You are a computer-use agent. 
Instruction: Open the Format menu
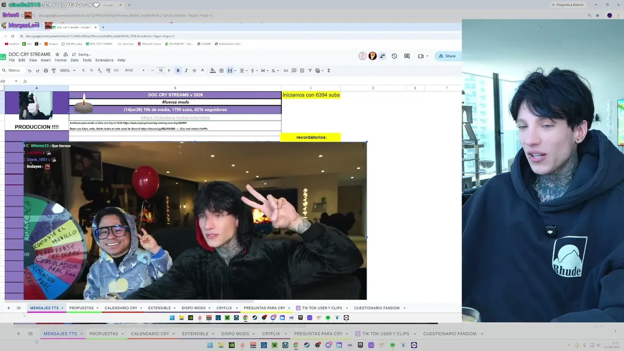point(60,60)
